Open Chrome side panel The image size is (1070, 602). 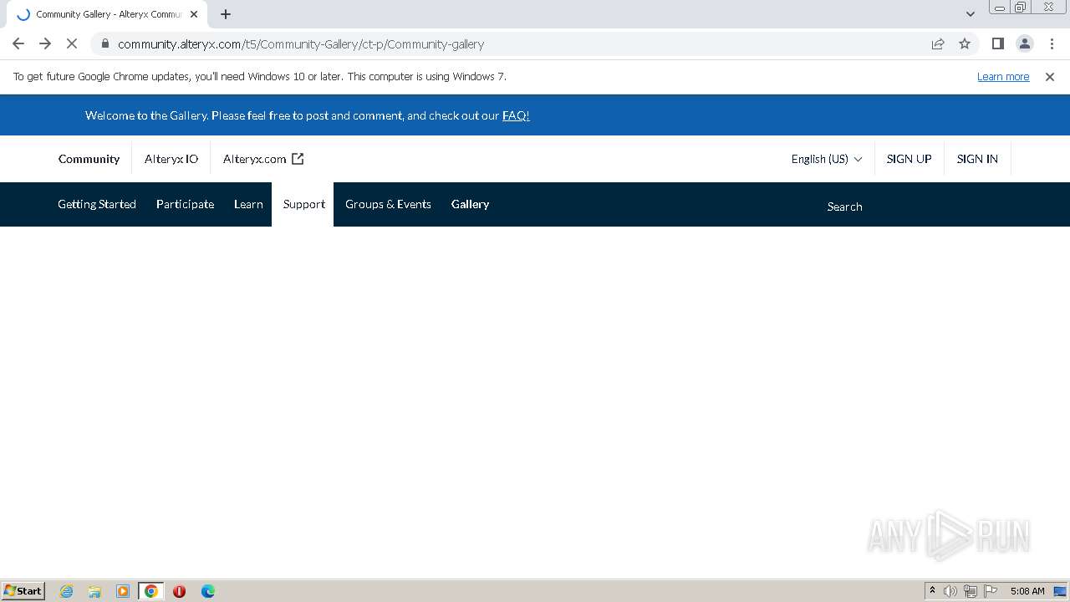pyautogui.click(x=997, y=43)
